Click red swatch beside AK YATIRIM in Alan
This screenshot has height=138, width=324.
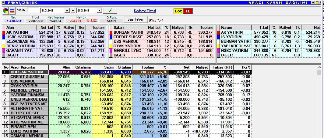pos(3,32)
